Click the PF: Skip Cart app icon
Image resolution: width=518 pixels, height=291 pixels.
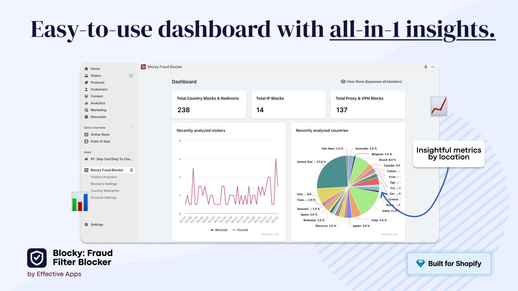tap(86, 159)
